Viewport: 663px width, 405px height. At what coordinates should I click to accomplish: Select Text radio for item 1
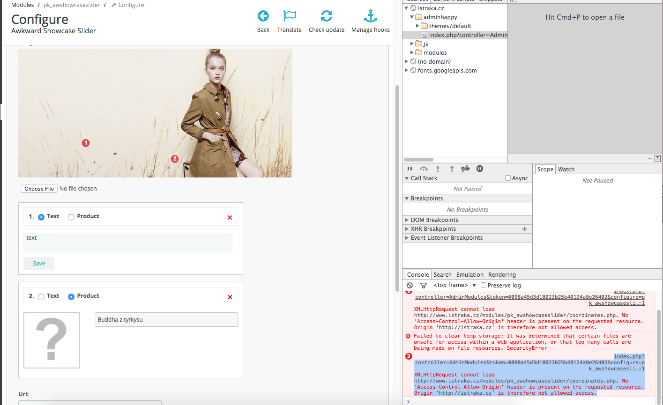tap(41, 217)
